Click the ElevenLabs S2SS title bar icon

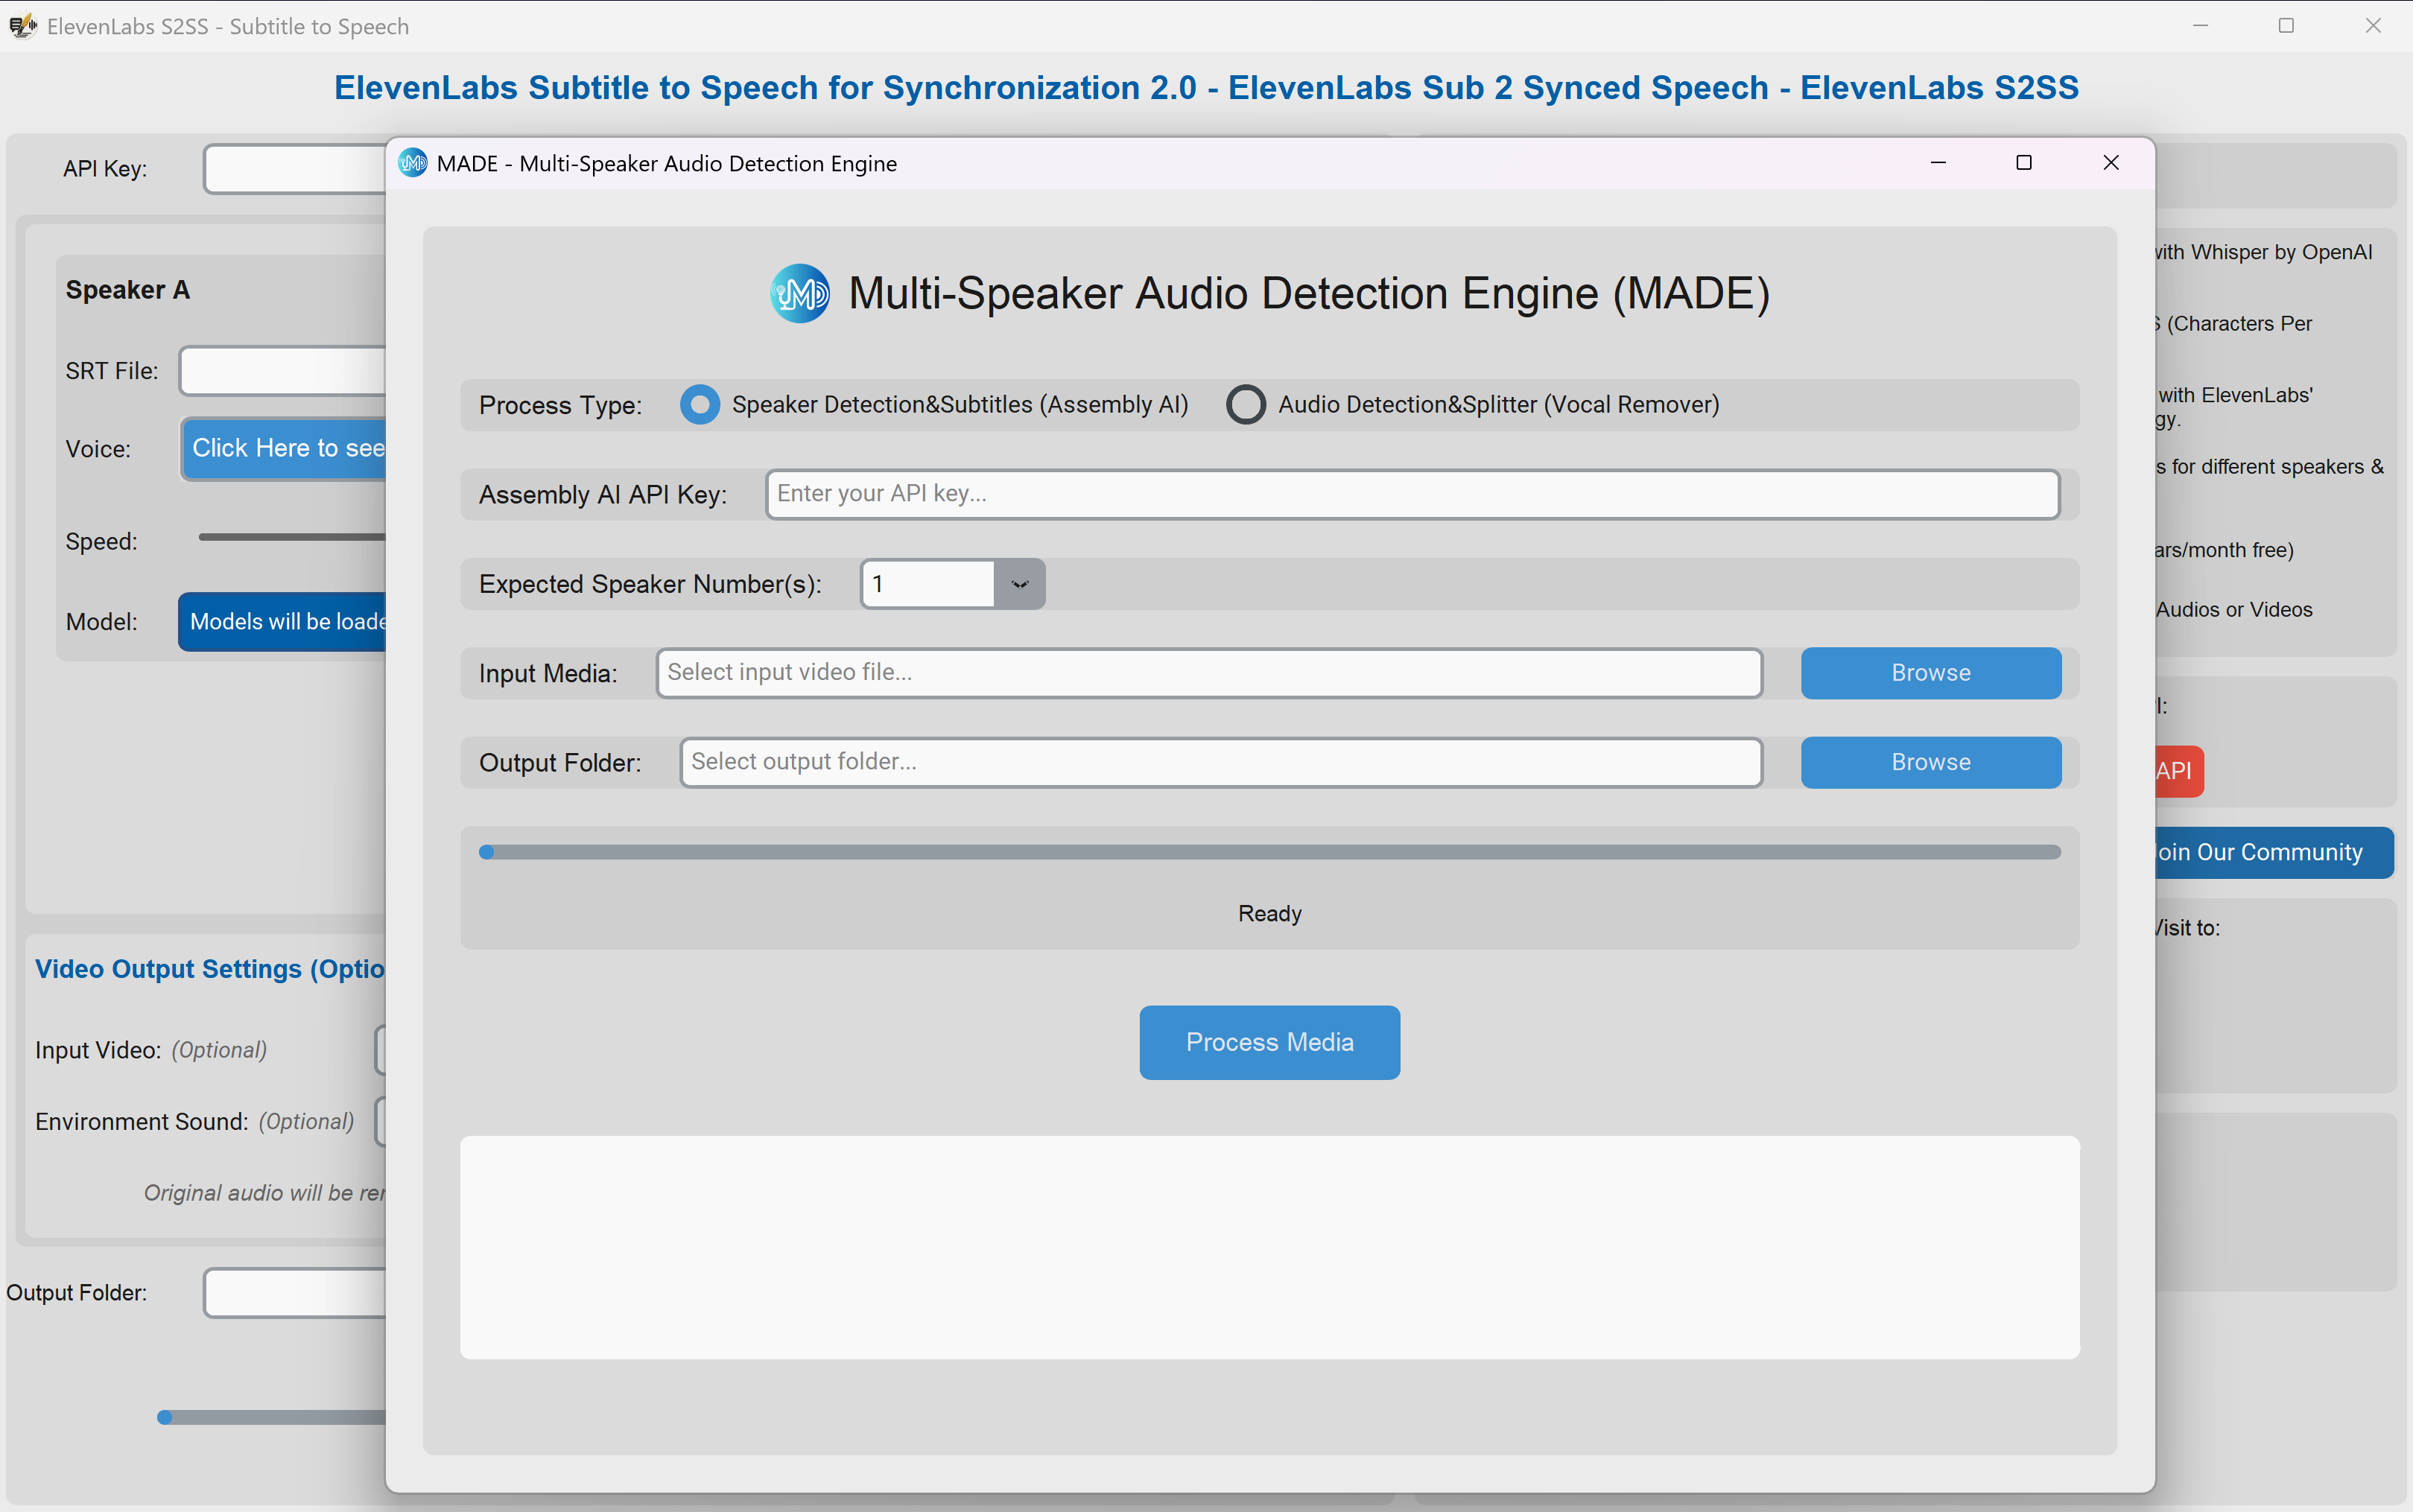(22, 26)
